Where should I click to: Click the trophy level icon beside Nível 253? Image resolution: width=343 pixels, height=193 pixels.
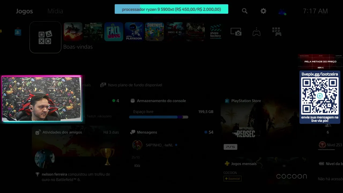[x=322, y=145]
